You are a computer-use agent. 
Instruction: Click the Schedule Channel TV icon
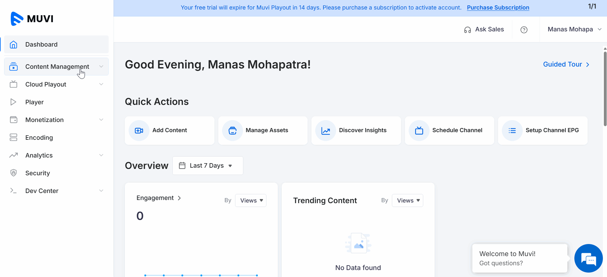(419, 131)
